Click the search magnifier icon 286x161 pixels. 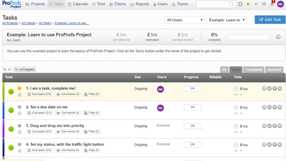coord(231,4)
